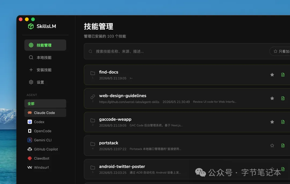Click the magnifier icon in search bar
This screenshot has height=184, width=290.
pos(90,51)
